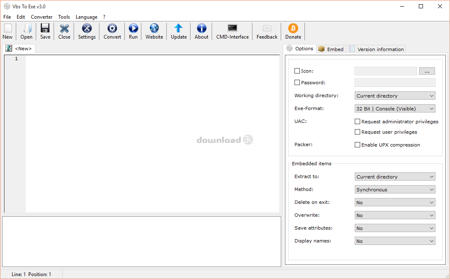Click the Bitcoin Donate icon
The width and height of the screenshot is (450, 279).
[293, 31]
